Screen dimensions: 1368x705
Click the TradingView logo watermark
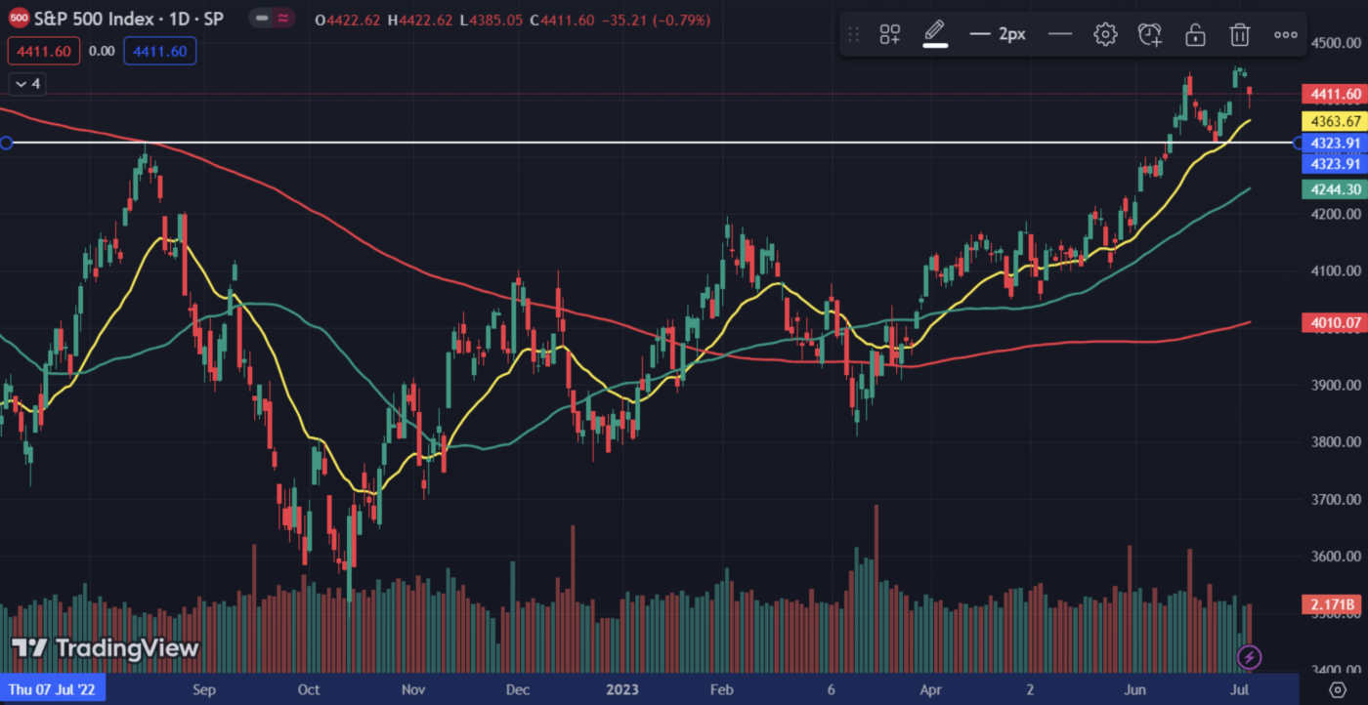coord(106,648)
